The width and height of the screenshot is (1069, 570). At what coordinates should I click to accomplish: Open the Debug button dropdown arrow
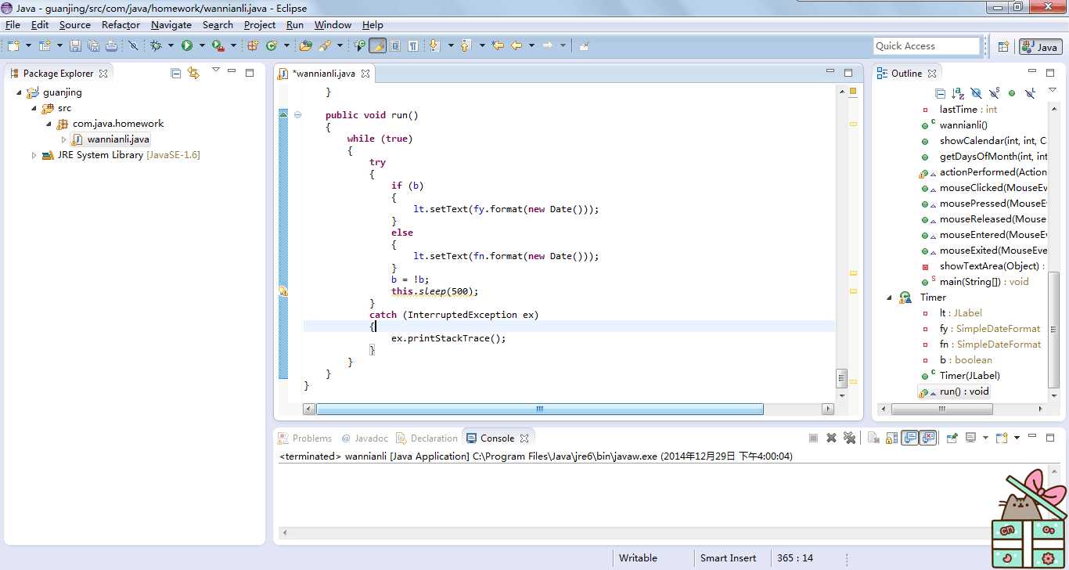pyautogui.click(x=171, y=46)
